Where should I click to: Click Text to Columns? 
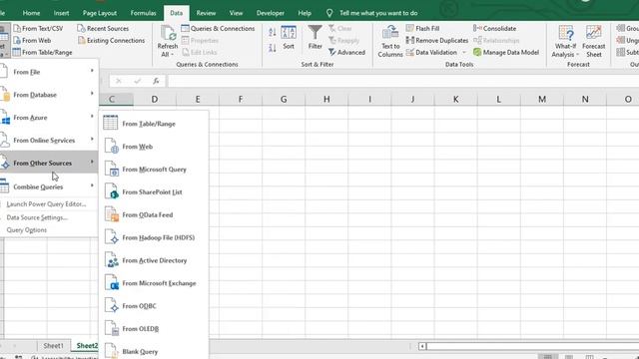(390, 41)
